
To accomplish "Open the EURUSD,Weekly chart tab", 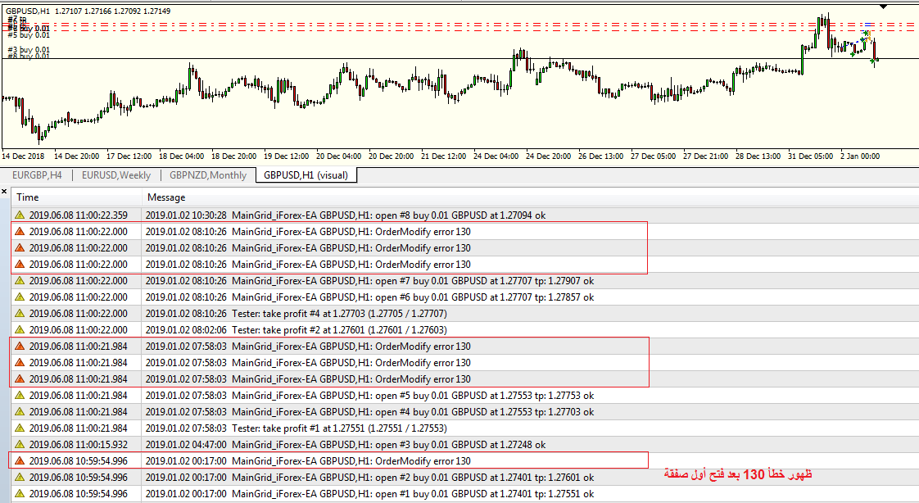I will [115, 175].
